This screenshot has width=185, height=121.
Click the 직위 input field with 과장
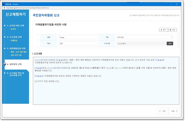pyautogui.click(x=78, y=43)
